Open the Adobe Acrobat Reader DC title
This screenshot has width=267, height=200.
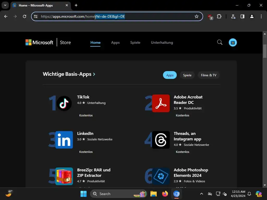[188, 100]
